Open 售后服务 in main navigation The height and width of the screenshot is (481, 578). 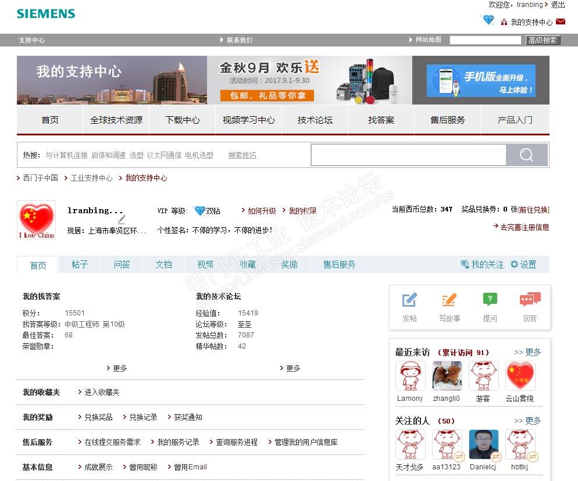448,120
